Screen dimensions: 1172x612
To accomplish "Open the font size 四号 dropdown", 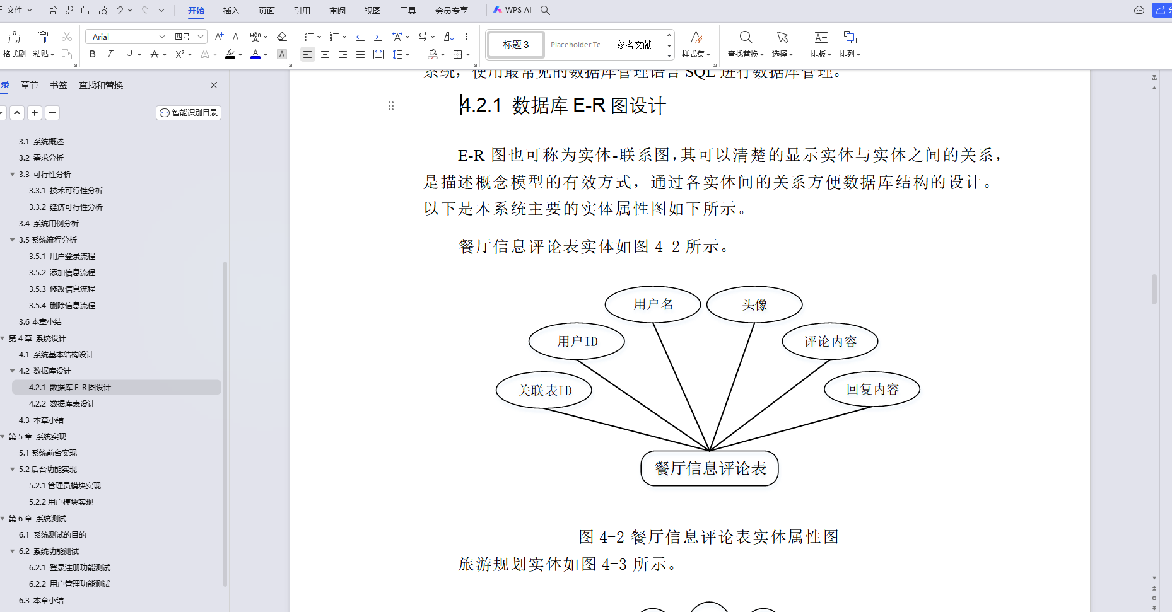I will 201,37.
